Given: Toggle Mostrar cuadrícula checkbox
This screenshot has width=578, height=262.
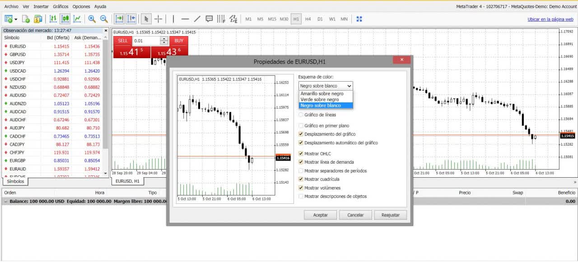Looking at the screenshot, I should pos(301,179).
